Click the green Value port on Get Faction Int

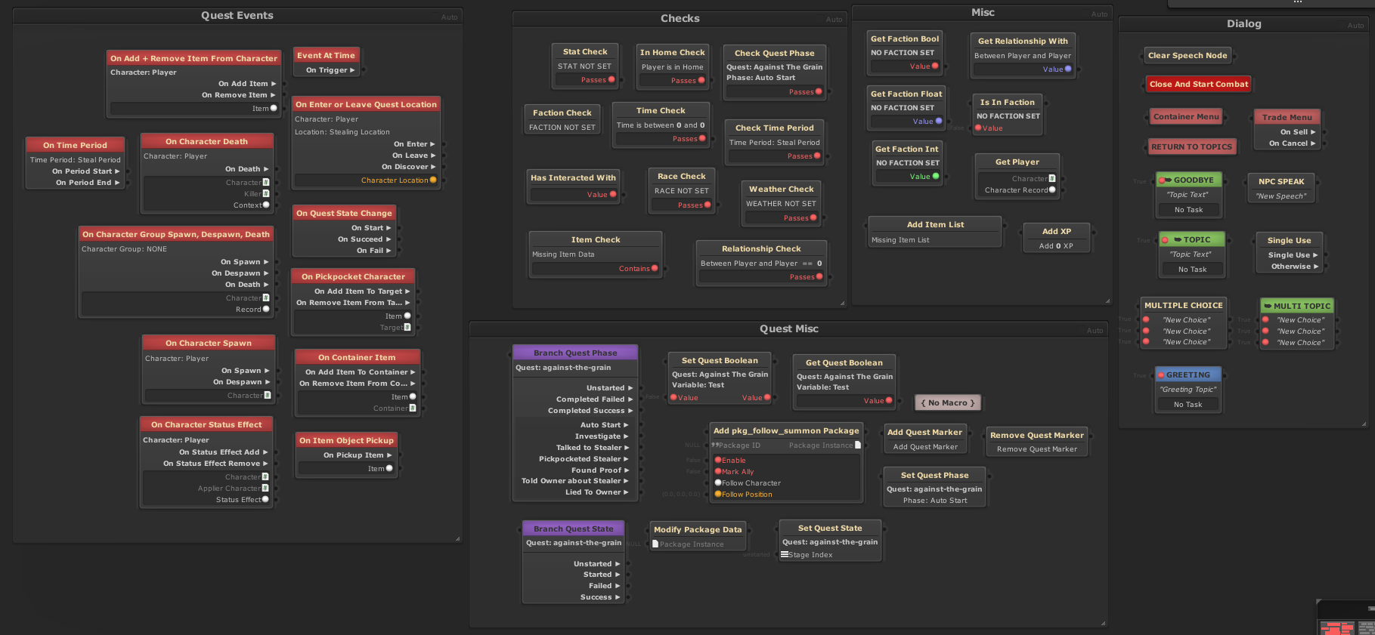(936, 177)
